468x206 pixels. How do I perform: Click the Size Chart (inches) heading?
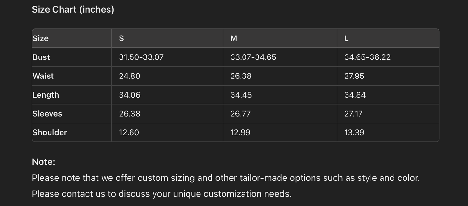click(73, 9)
